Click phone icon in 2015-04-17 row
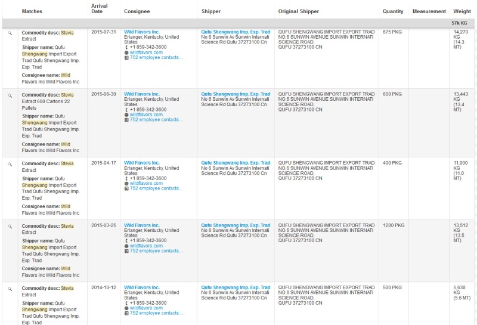 click(x=126, y=178)
